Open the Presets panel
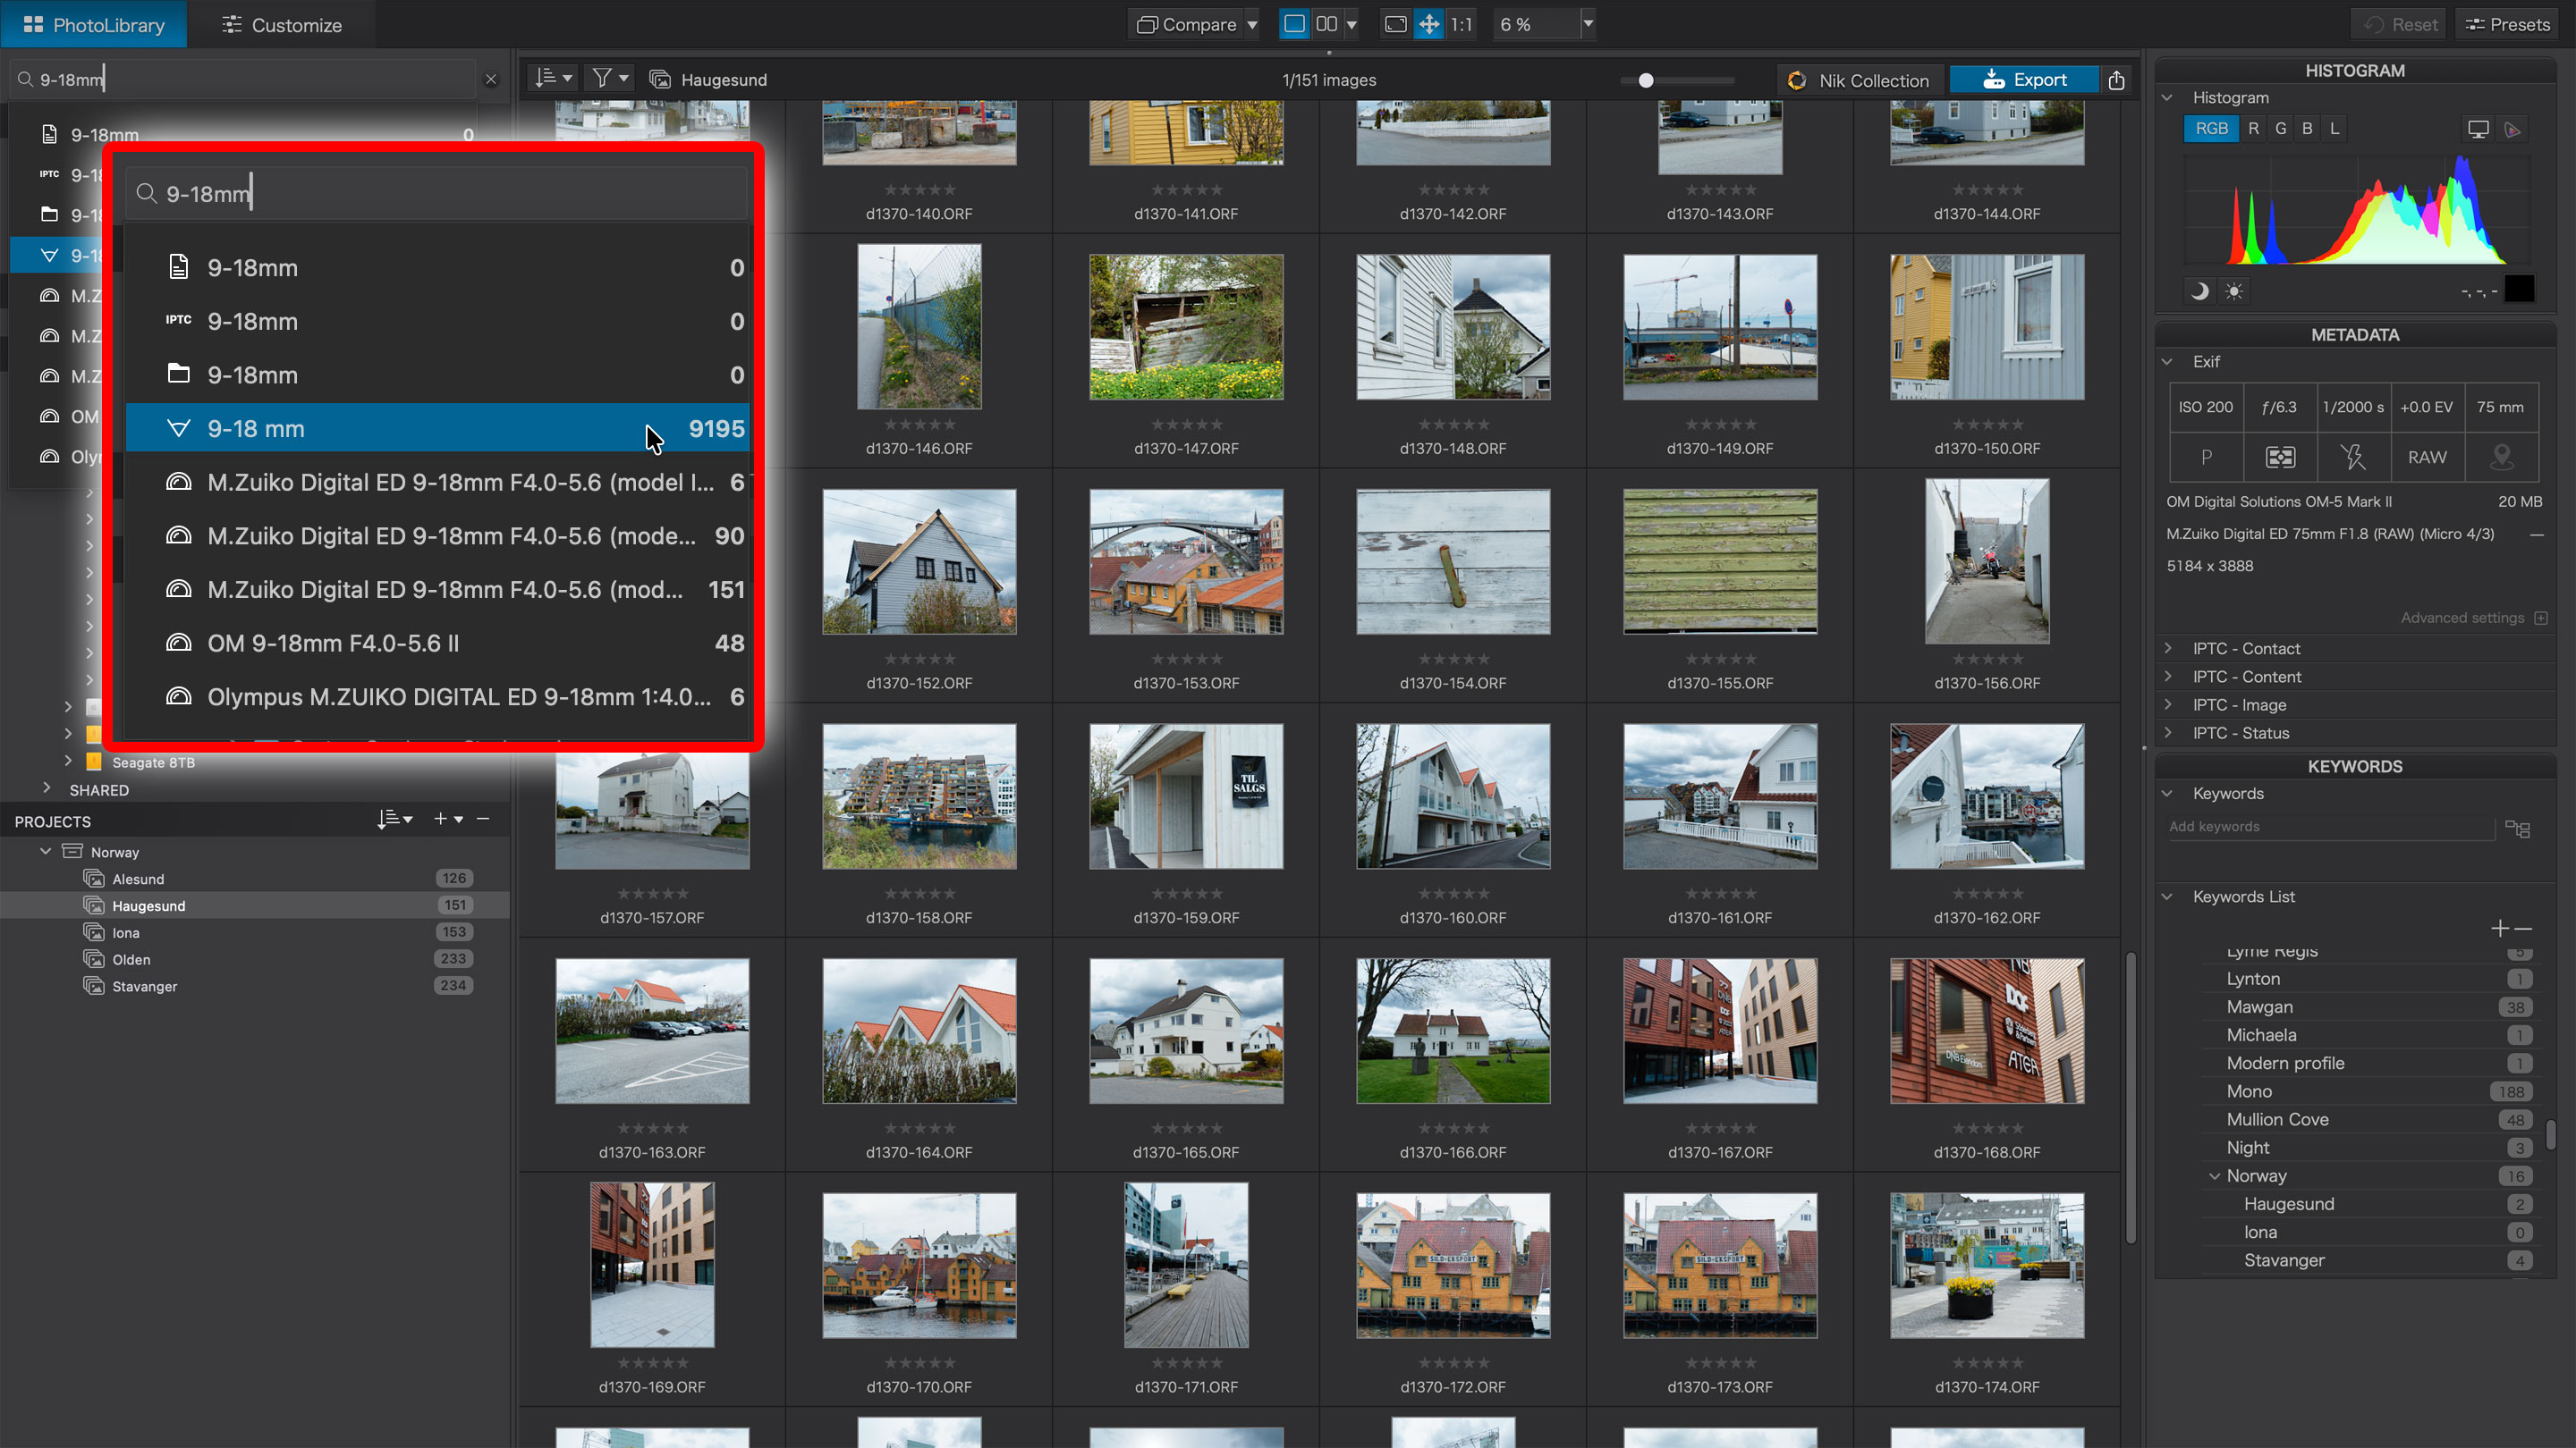2576x1448 pixels. 2507,24
